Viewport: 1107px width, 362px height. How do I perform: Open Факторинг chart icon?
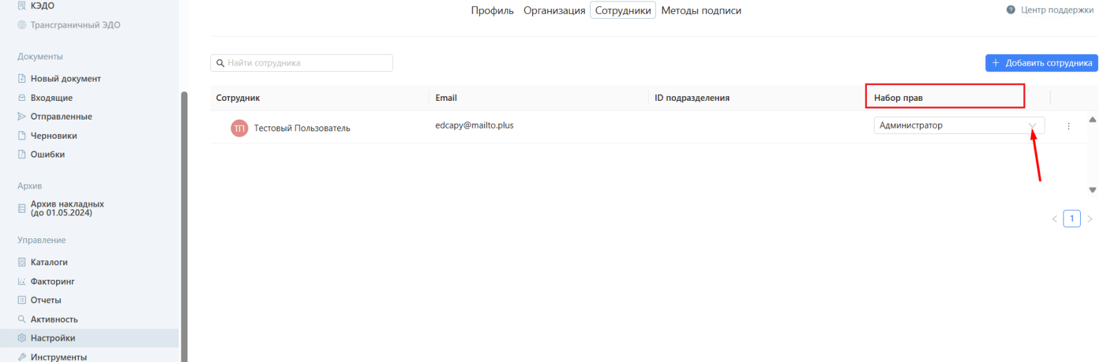pyautogui.click(x=21, y=281)
